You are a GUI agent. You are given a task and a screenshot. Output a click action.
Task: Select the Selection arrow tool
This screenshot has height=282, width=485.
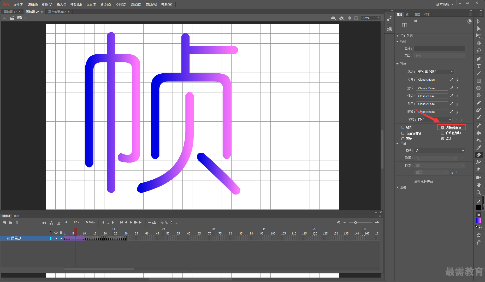pyautogui.click(x=479, y=21)
